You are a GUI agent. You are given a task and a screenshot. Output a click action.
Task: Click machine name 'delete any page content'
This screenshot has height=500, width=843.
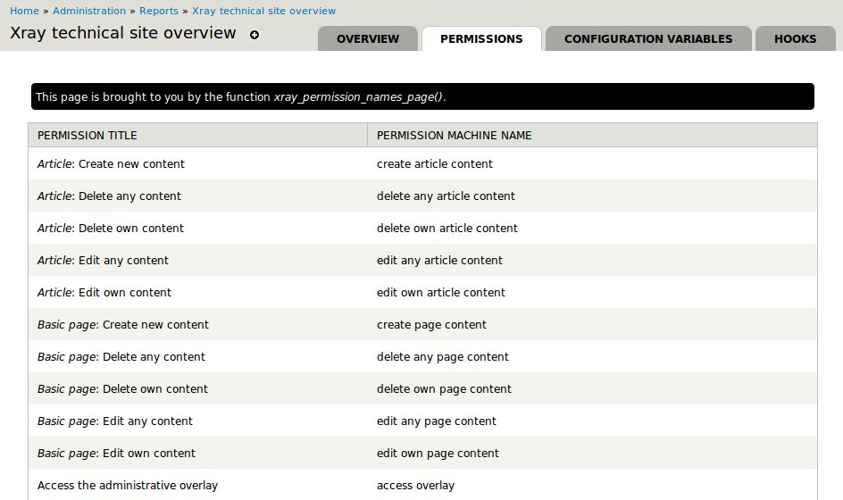point(442,357)
